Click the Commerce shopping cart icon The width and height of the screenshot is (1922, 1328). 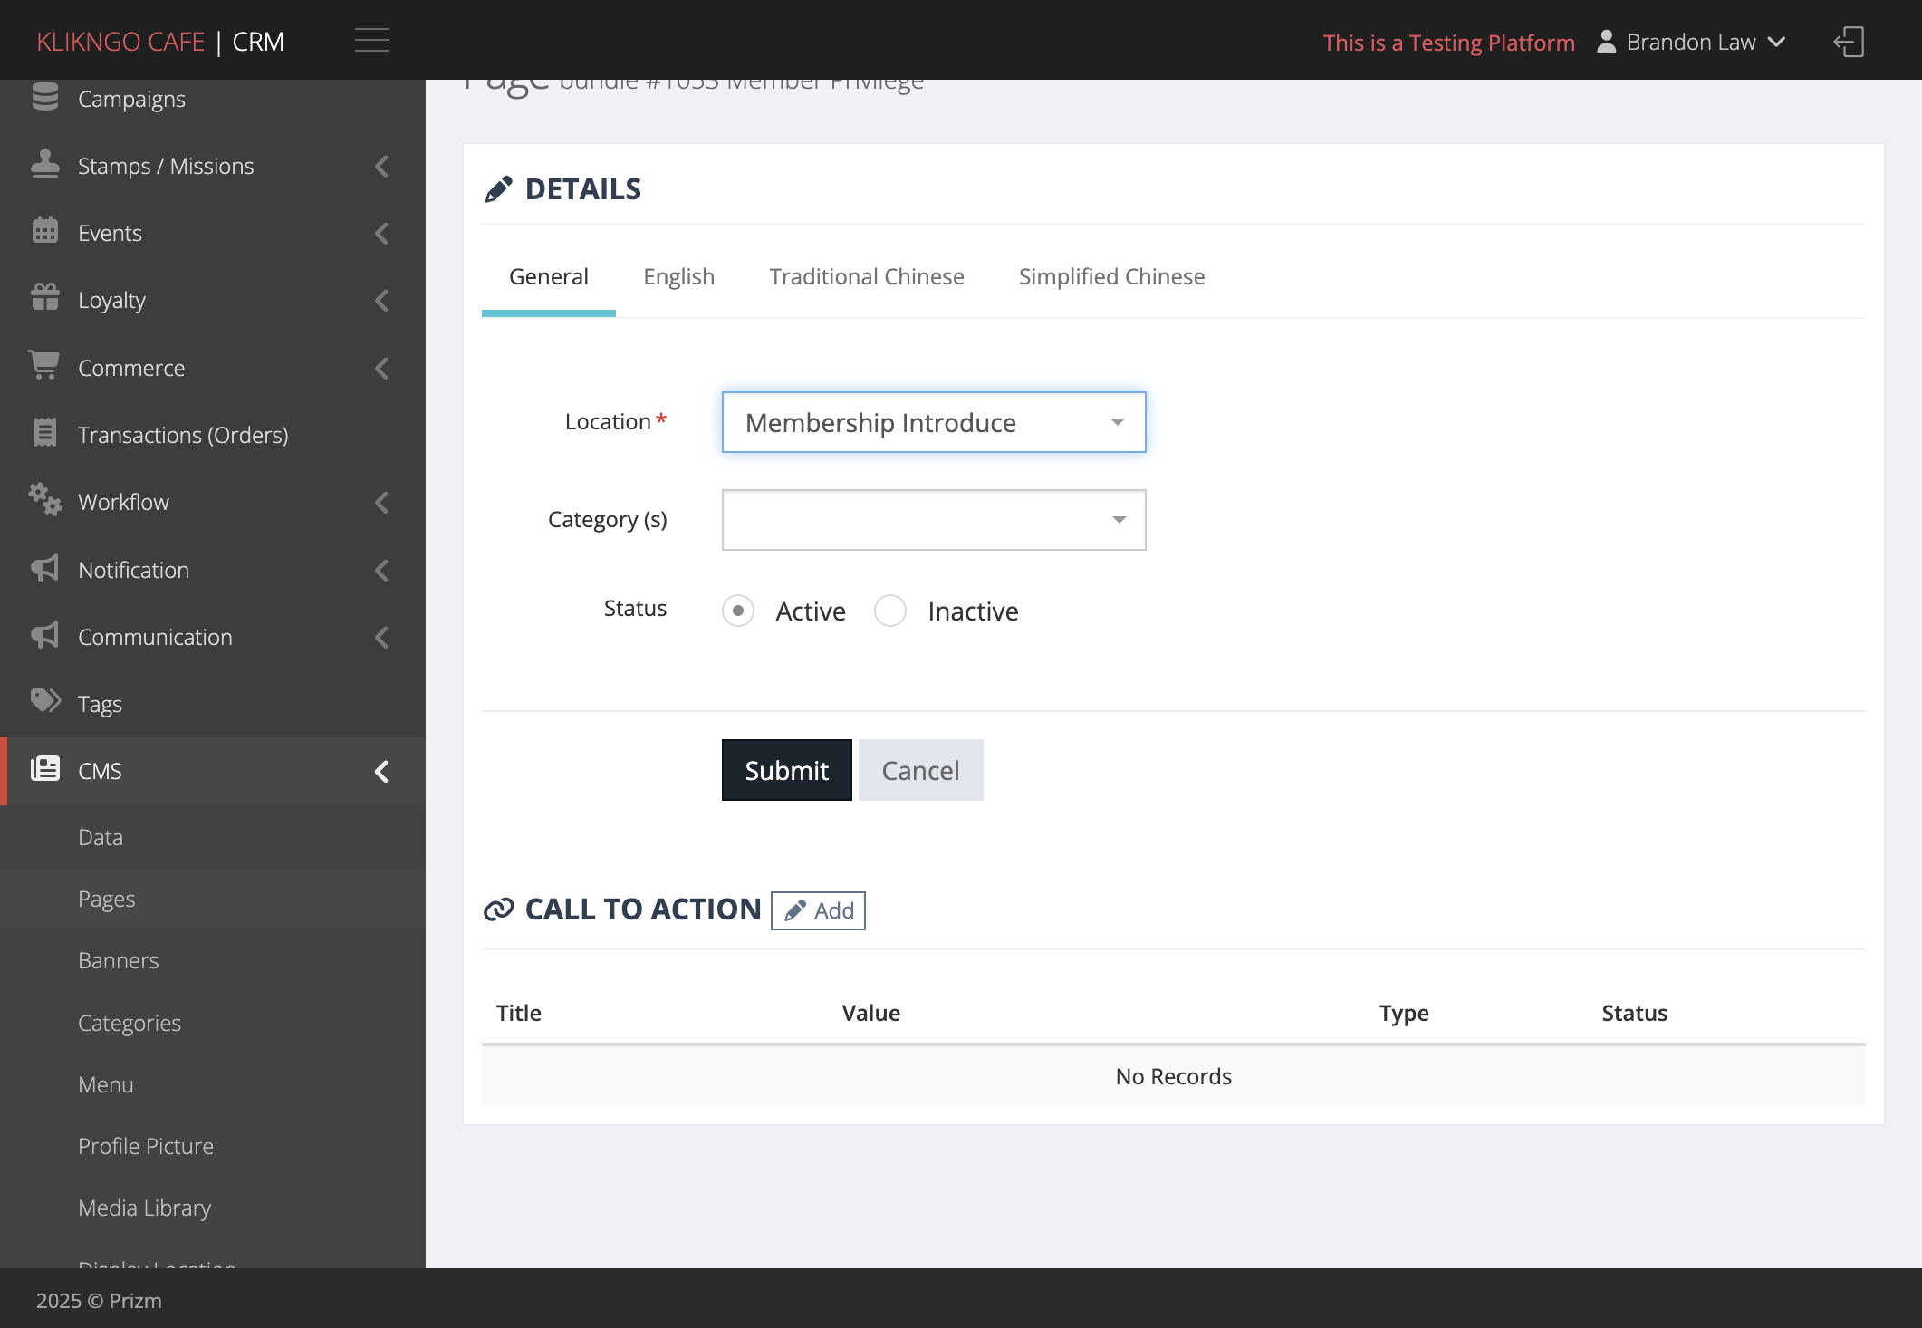[x=43, y=365]
